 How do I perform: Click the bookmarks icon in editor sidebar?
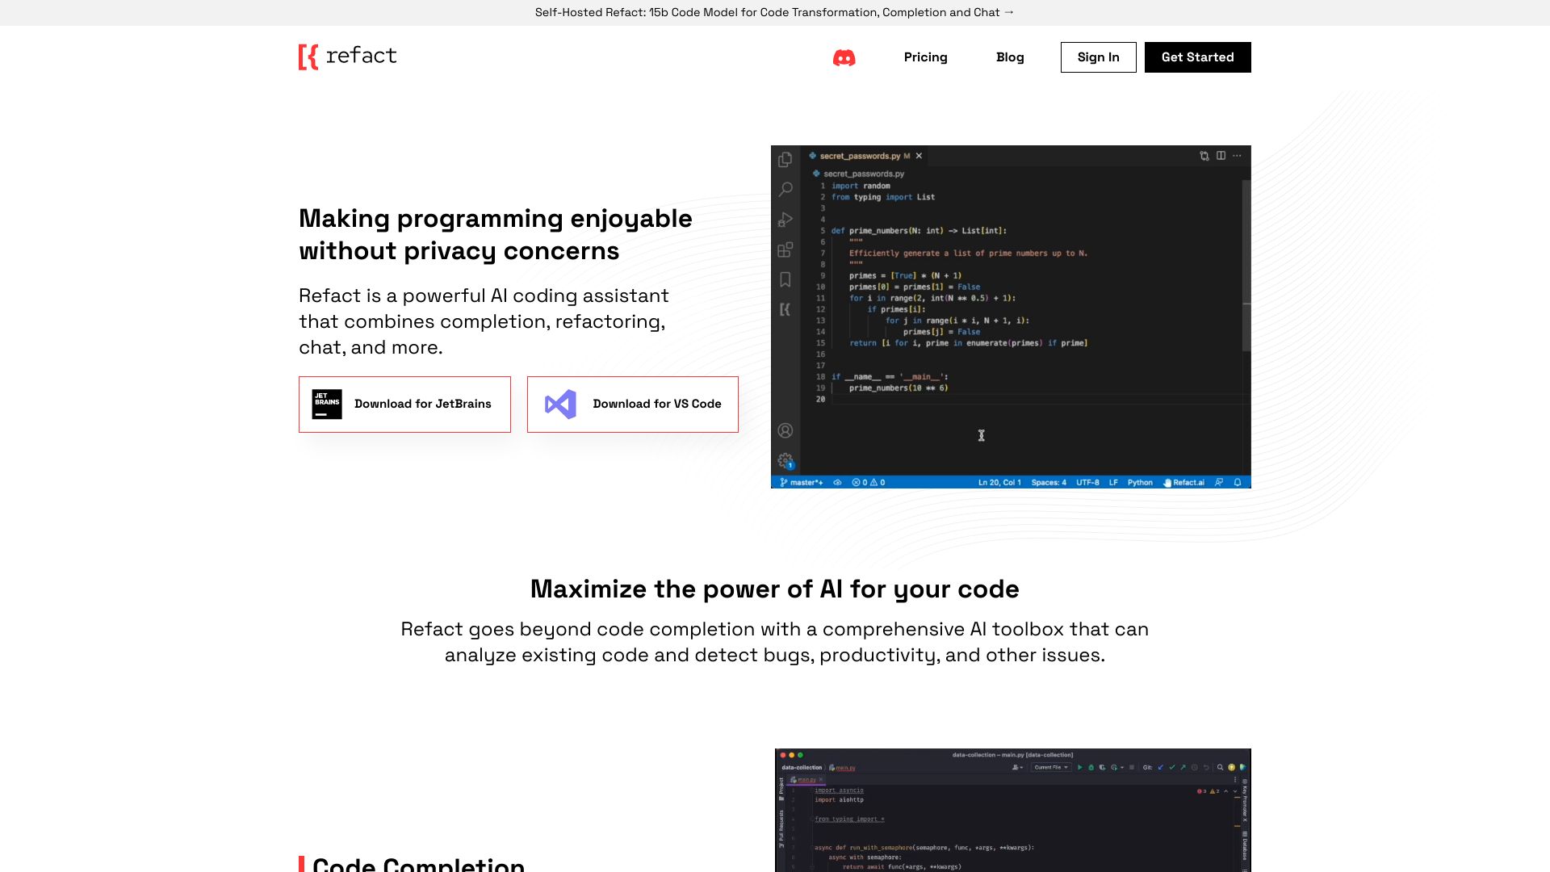click(x=787, y=279)
